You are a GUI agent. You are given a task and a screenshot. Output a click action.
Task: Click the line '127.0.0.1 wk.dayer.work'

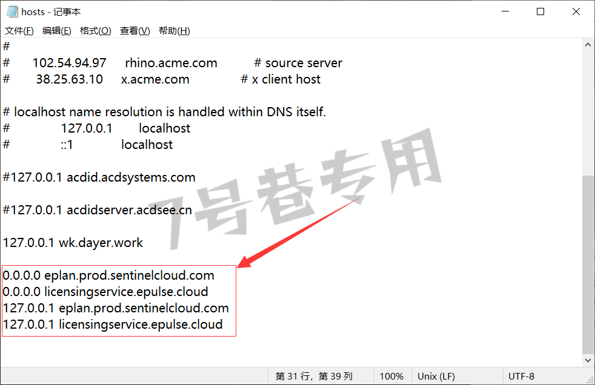pos(73,243)
